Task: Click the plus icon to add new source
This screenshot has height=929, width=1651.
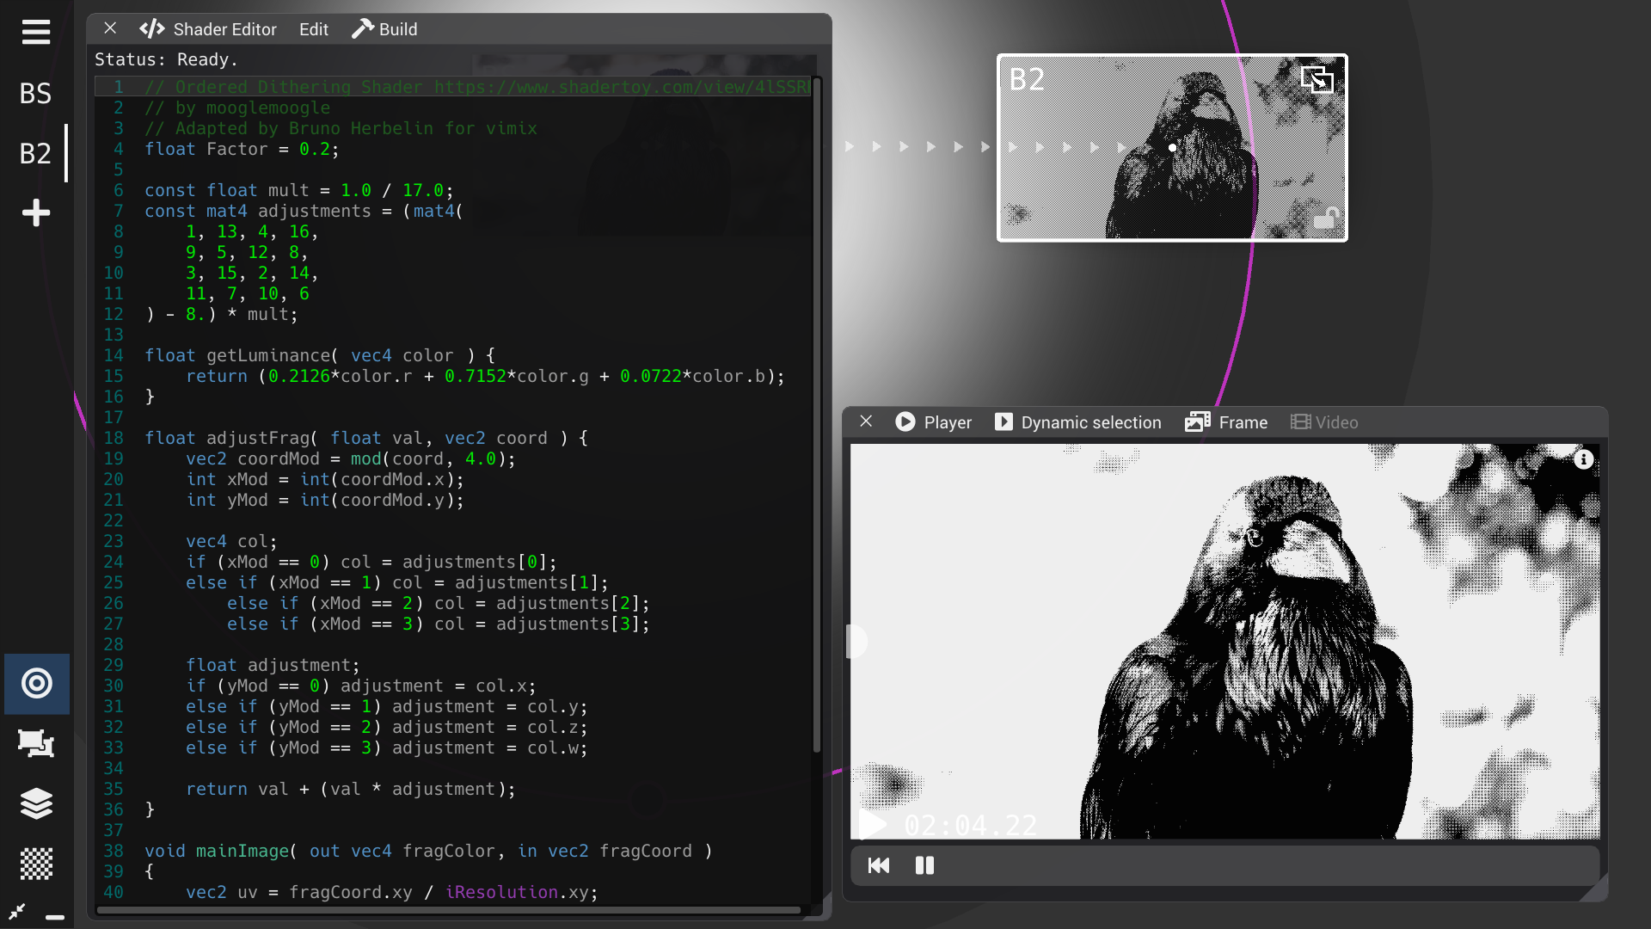Action: [x=33, y=212]
